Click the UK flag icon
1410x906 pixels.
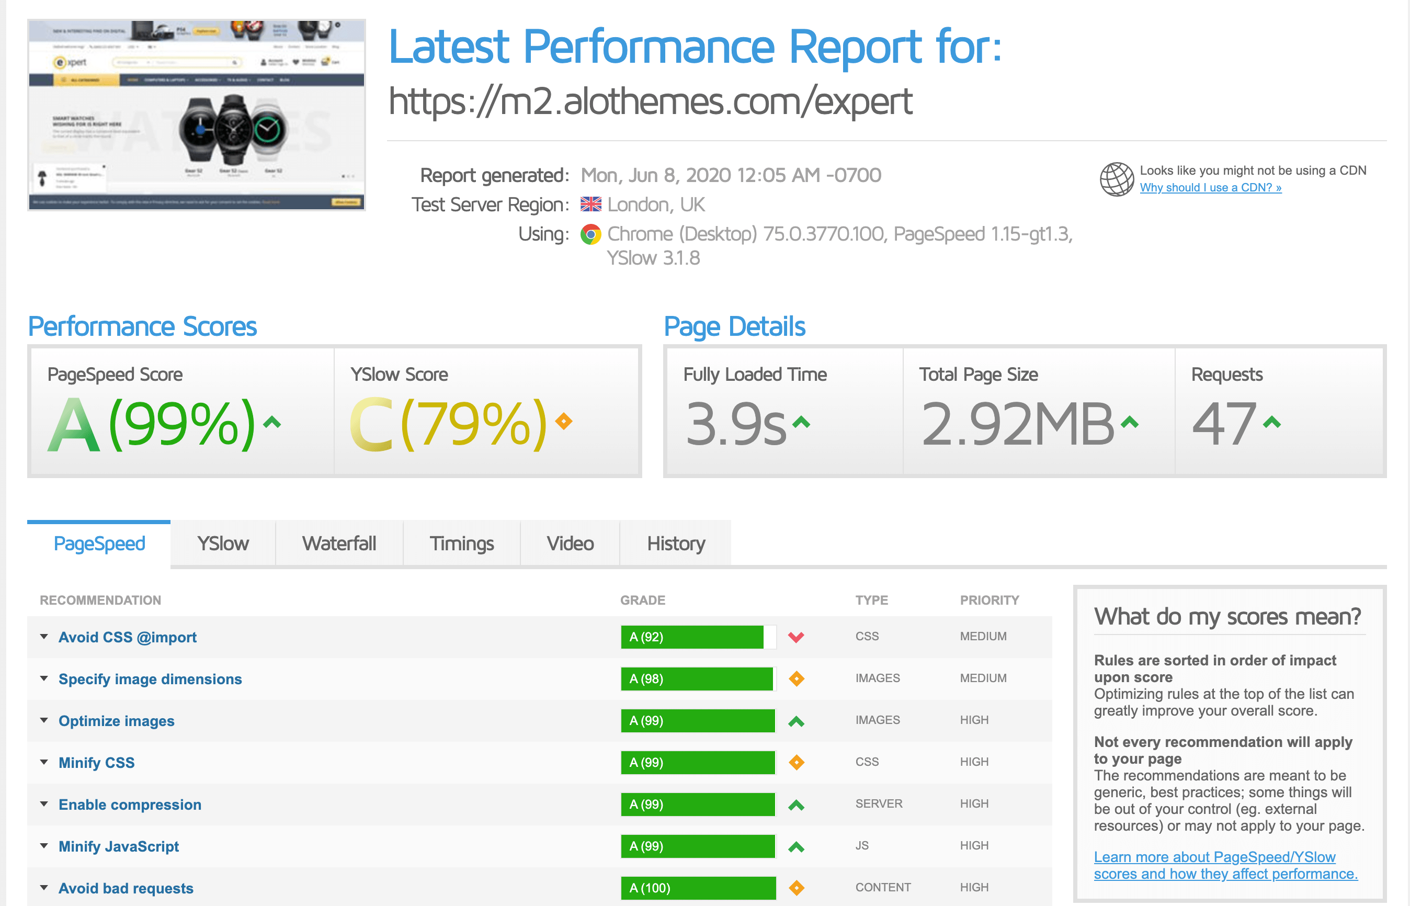590,204
